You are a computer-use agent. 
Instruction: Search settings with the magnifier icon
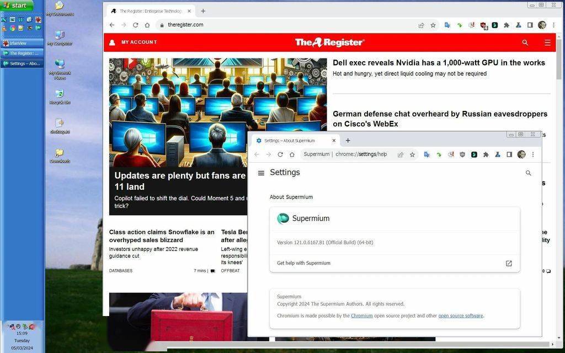(x=528, y=173)
